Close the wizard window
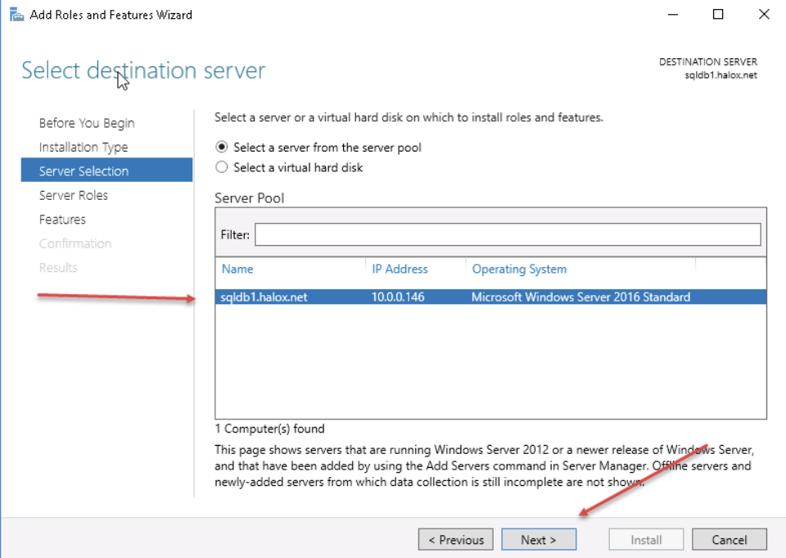The width and height of the screenshot is (786, 558). (x=764, y=15)
